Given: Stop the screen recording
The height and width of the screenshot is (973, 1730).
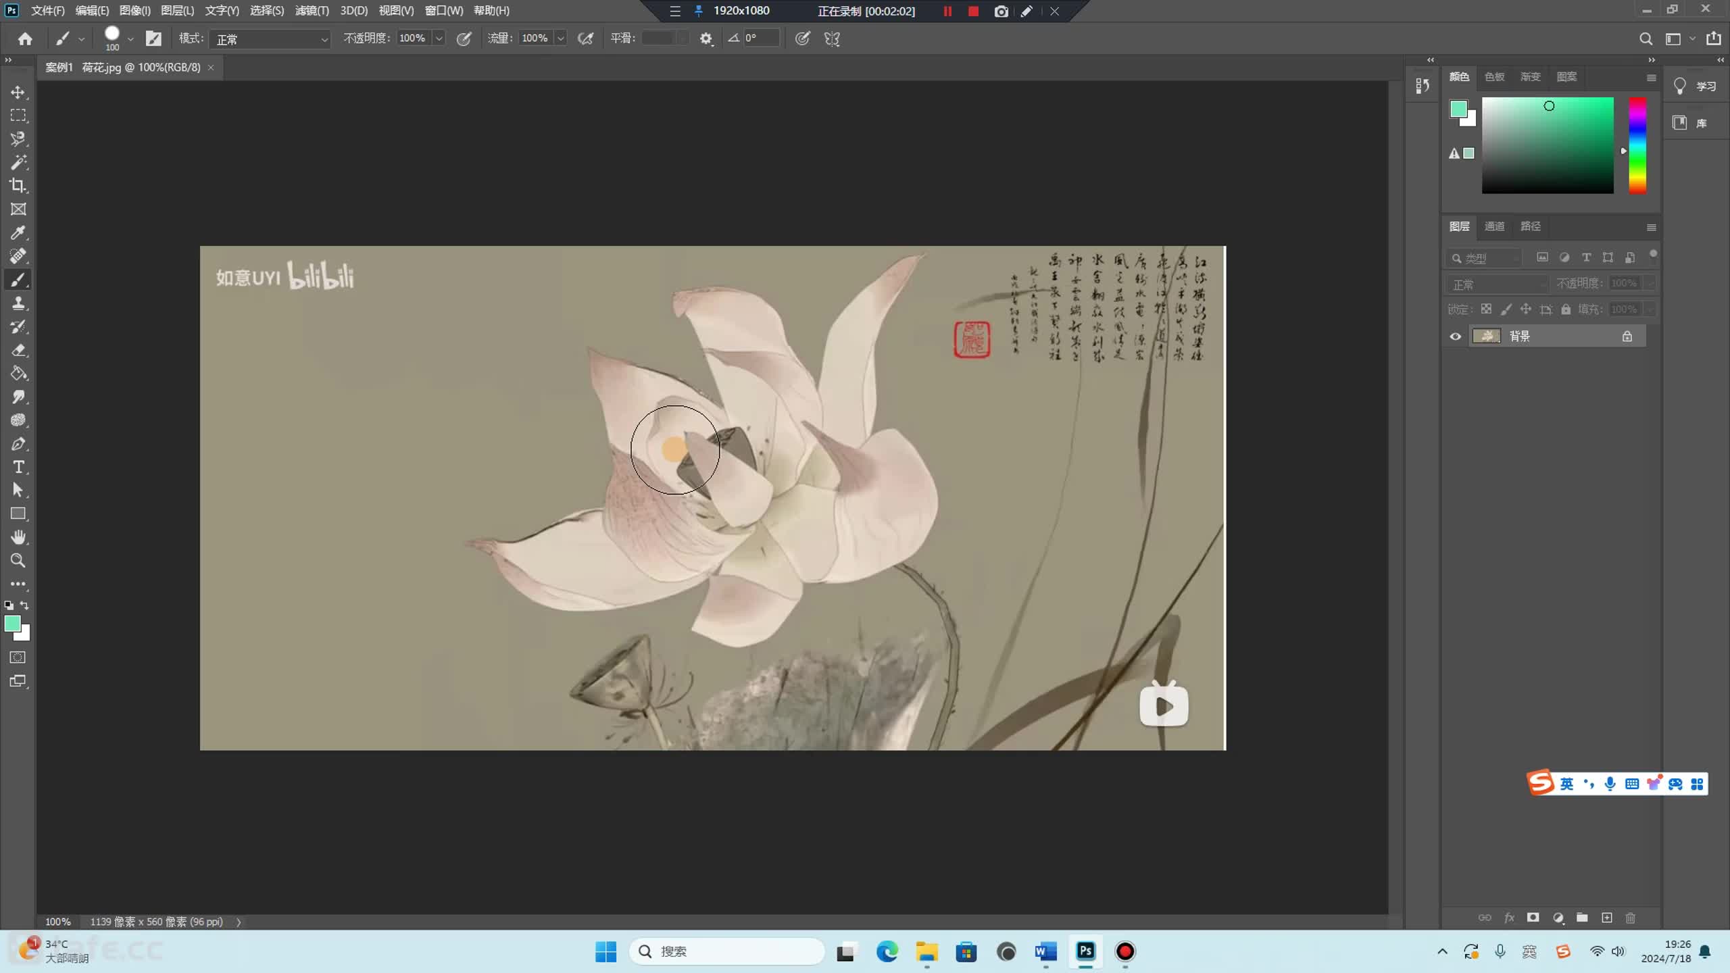Looking at the screenshot, I should click(973, 11).
